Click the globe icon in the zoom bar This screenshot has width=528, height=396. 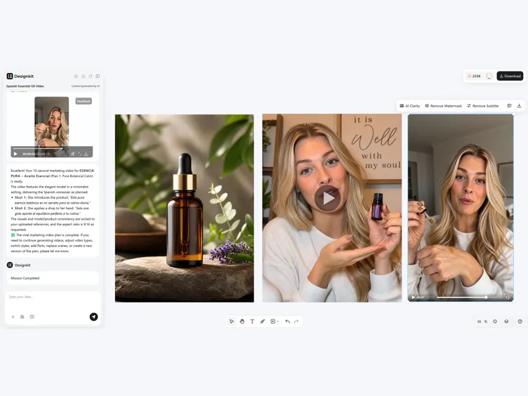tap(506, 322)
